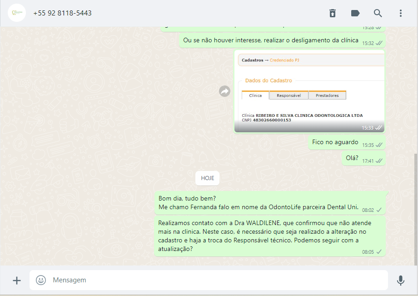Open the chat search magnifier icon
The width and height of the screenshot is (418, 296).
(378, 13)
